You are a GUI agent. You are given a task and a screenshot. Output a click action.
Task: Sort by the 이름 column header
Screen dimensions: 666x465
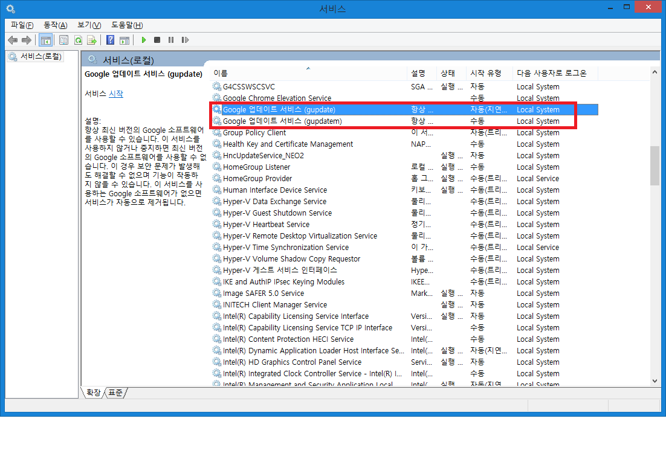[x=309, y=73]
